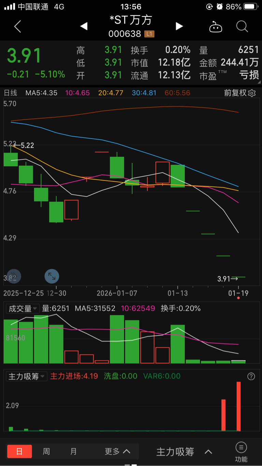Tap the 60:5.56 moving average label
262x466 pixels.
pyautogui.click(x=177, y=93)
